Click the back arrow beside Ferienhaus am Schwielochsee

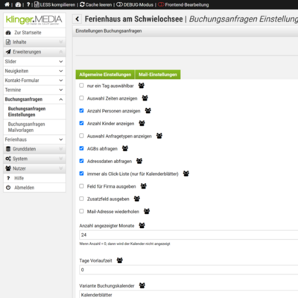[77, 19]
